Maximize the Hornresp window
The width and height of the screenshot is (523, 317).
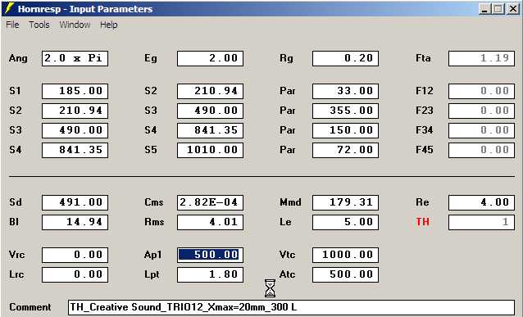498,9
